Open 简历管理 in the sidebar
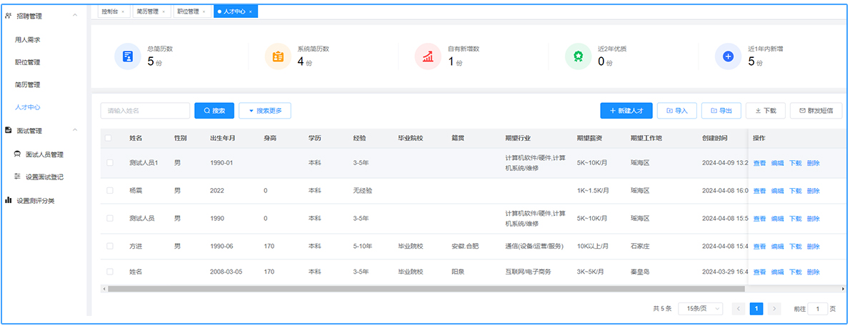850x331 pixels. click(x=28, y=84)
